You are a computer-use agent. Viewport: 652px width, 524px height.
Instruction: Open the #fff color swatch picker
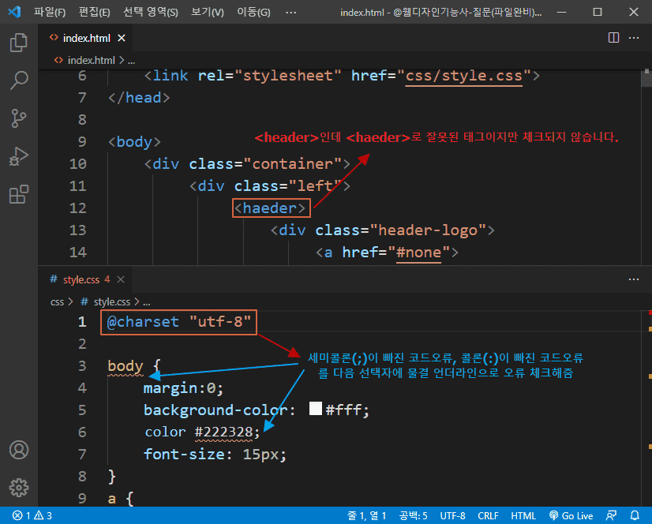[x=316, y=408]
